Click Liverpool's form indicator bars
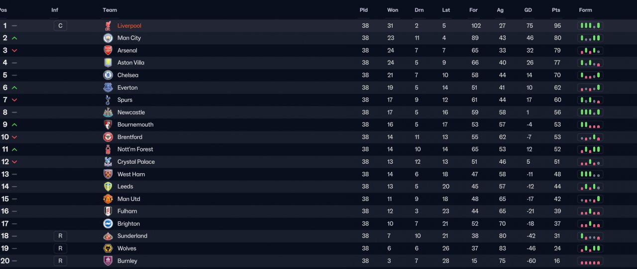Screen dimensions: 637x269 pos(590,26)
